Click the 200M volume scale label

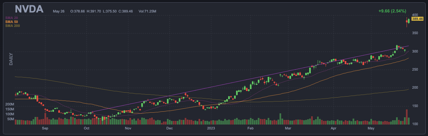(x=10, y=104)
